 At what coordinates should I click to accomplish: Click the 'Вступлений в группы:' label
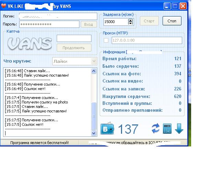pyautogui.click(x=127, y=103)
